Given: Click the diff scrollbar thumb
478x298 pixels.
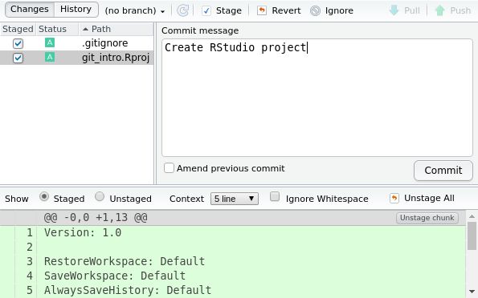Looking at the screenshot, I should [472, 236].
